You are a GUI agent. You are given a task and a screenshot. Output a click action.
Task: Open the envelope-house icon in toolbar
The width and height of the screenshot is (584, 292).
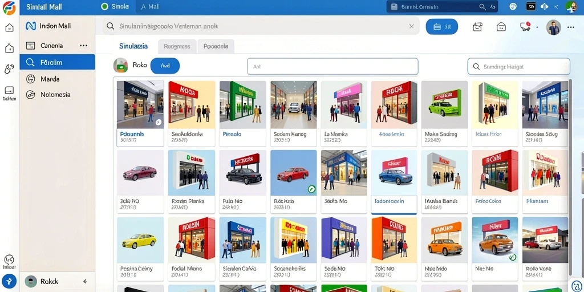(501, 26)
